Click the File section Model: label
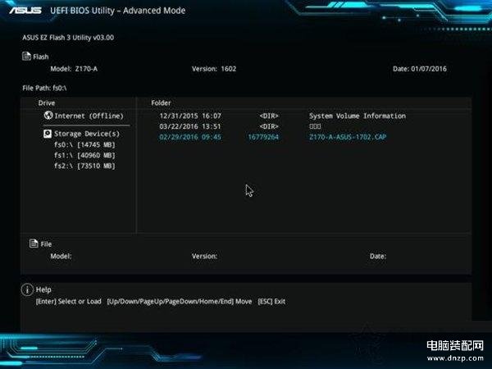Screen dimensions: 492x369 click(x=61, y=256)
